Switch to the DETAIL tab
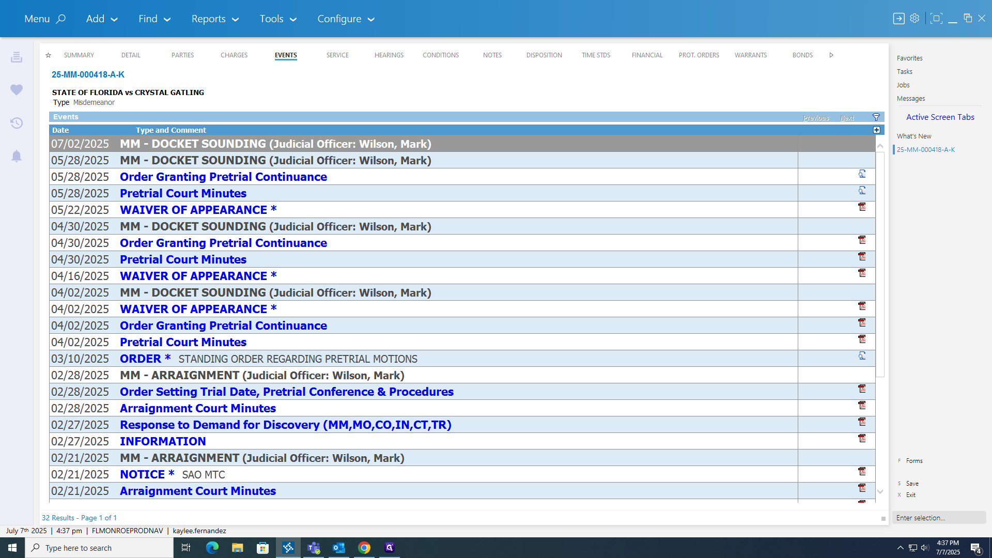The image size is (992, 558). (x=131, y=55)
